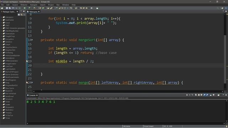Select the Console tab
228x128 pixels.
pos(32,95)
